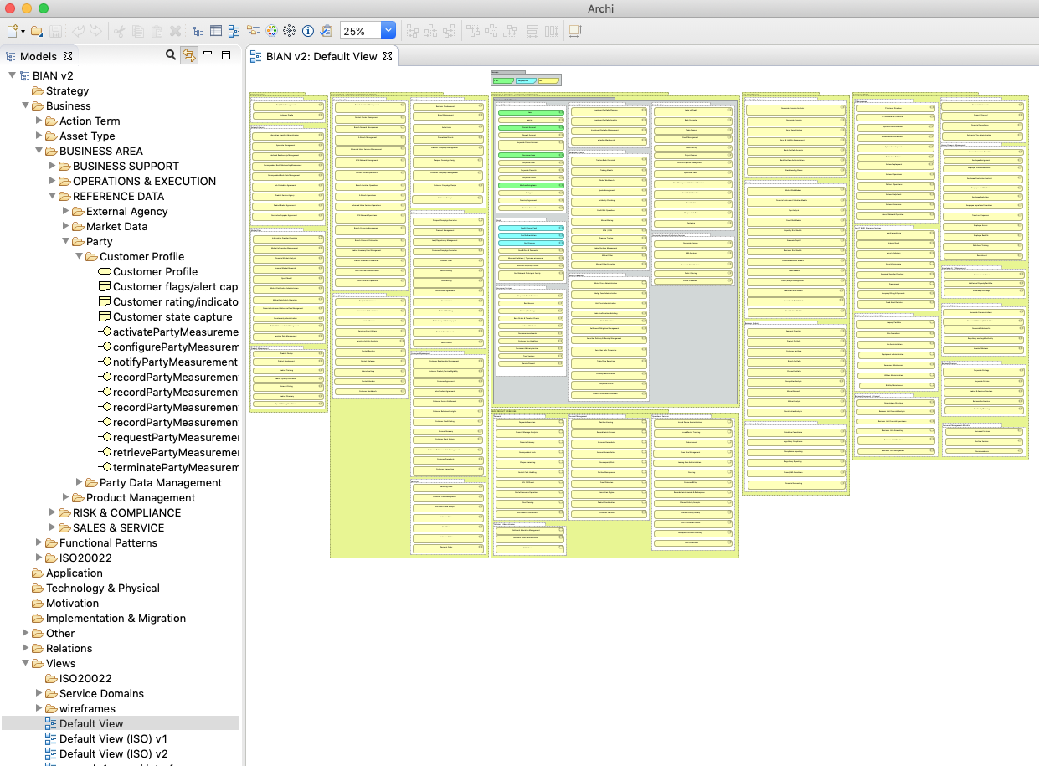Click the Match Height toolbar icon
This screenshot has height=766, width=1039.
[x=551, y=31]
